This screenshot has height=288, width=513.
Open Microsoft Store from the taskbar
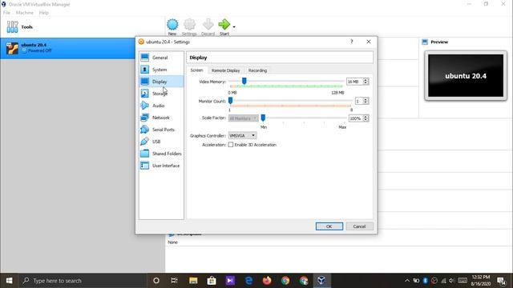click(x=212, y=281)
